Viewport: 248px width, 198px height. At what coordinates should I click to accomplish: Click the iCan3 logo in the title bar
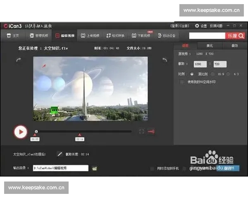[x=13, y=26]
